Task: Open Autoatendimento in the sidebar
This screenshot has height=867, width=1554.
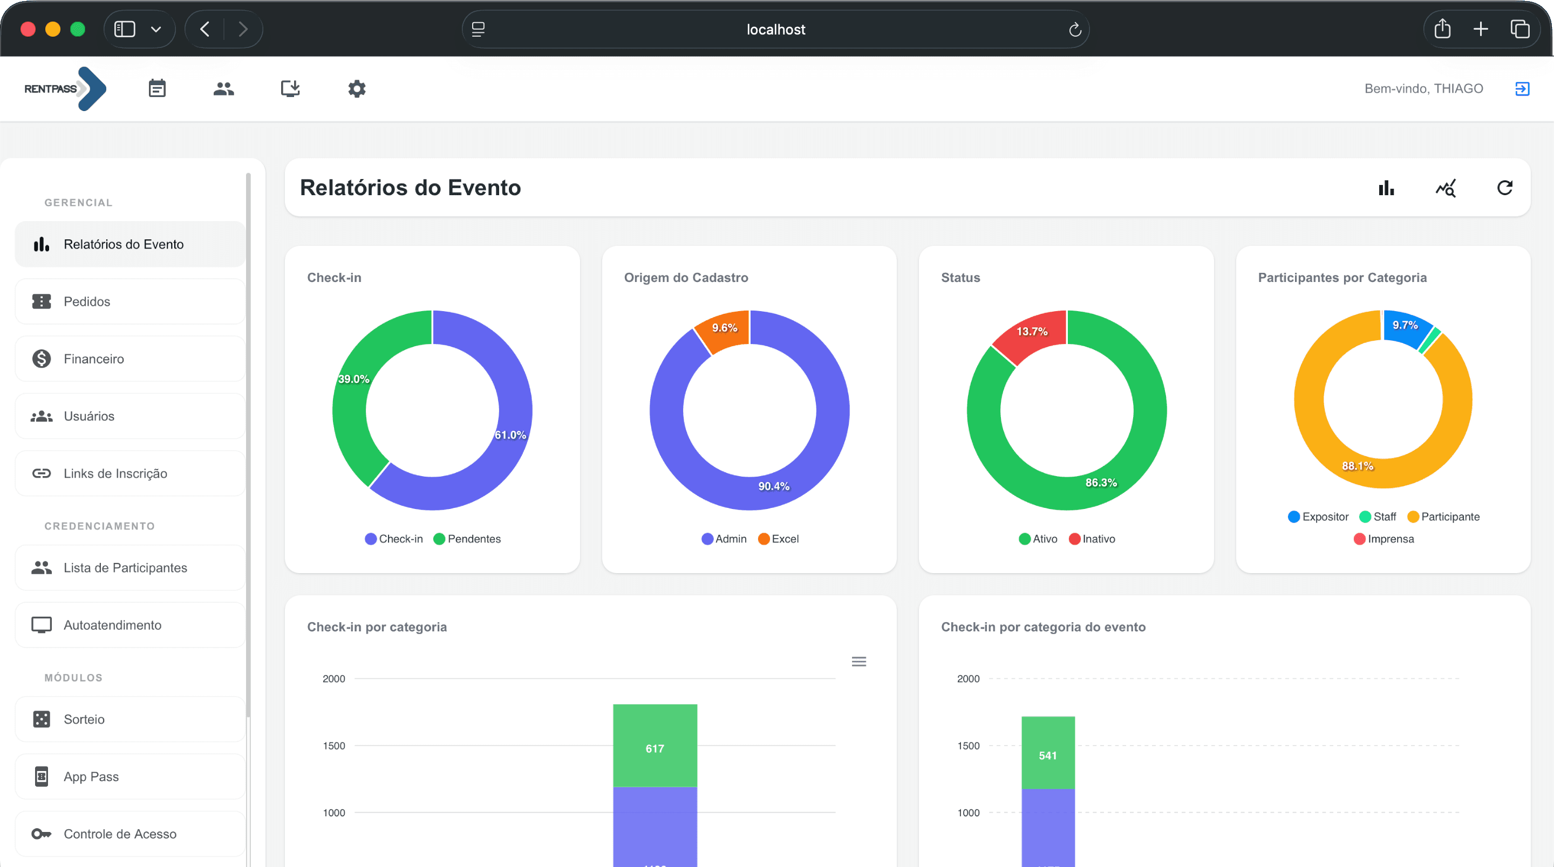Action: tap(129, 624)
